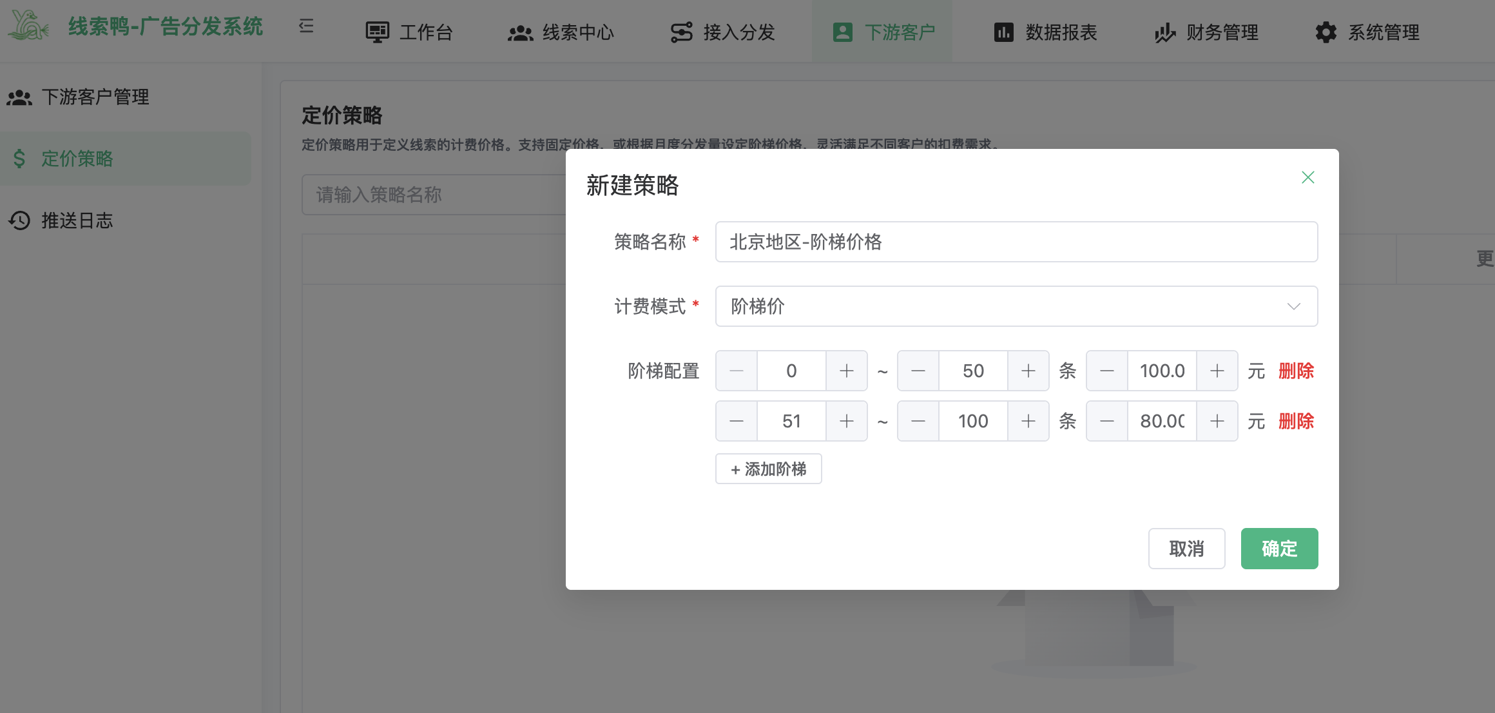Screen dimensions: 1495x713
Task: Decrease second tier start value 51
Action: click(x=737, y=421)
